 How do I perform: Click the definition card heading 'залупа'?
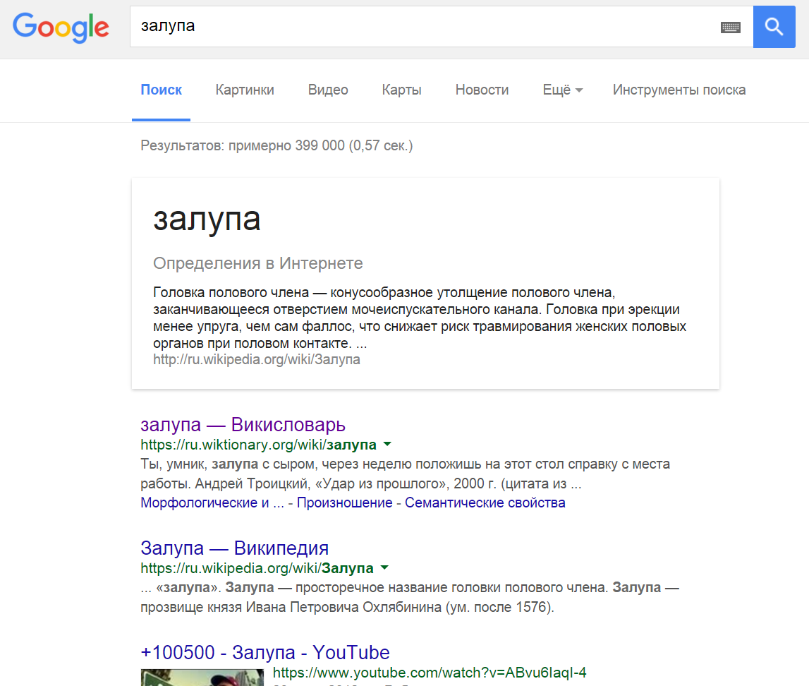(207, 219)
